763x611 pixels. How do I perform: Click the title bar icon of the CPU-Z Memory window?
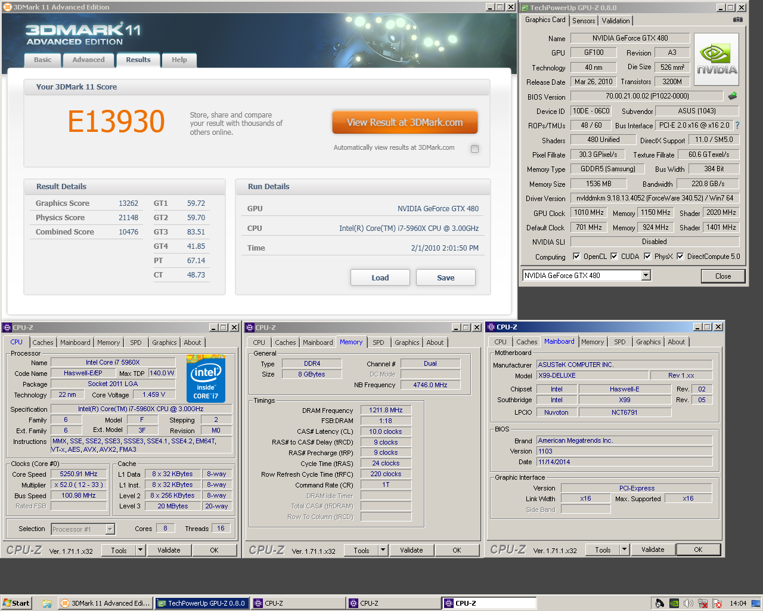pyautogui.click(x=250, y=328)
